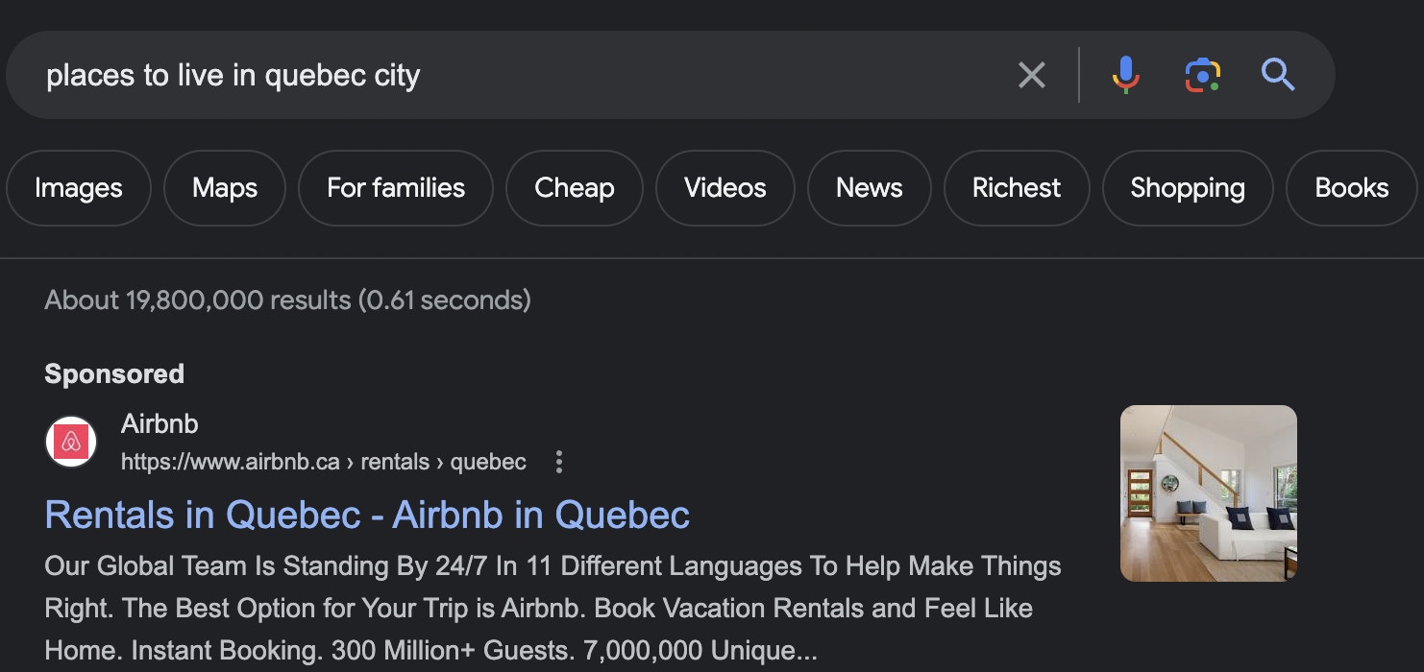Click the Airbnb advertiser name
This screenshot has width=1424, height=672.
160,423
